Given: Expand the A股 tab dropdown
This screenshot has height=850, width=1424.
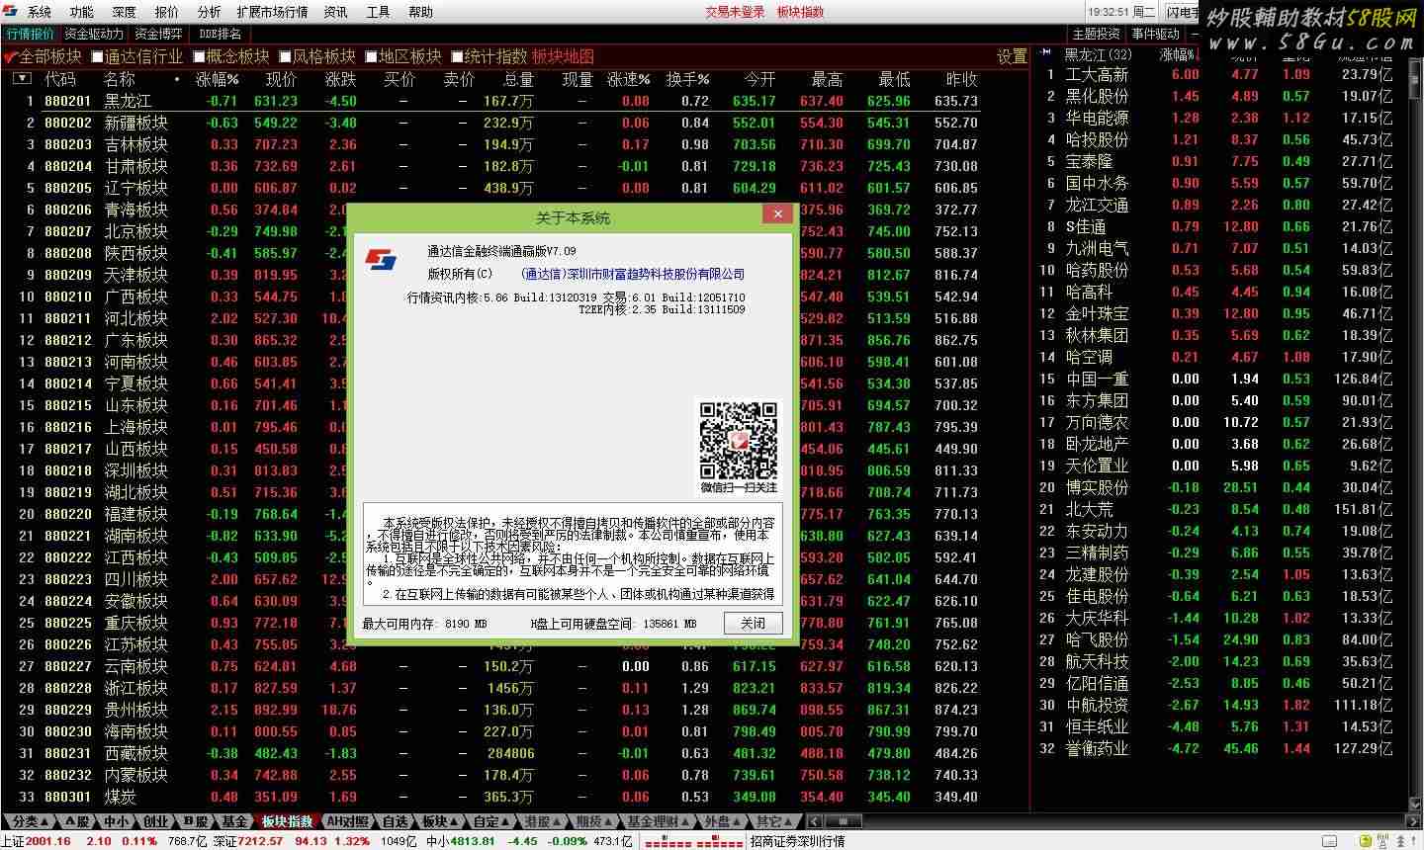Looking at the screenshot, I should pos(79,821).
